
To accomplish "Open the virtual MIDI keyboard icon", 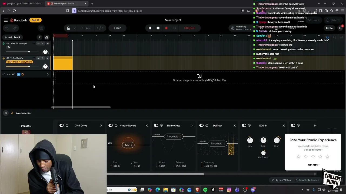I will 41,28.
